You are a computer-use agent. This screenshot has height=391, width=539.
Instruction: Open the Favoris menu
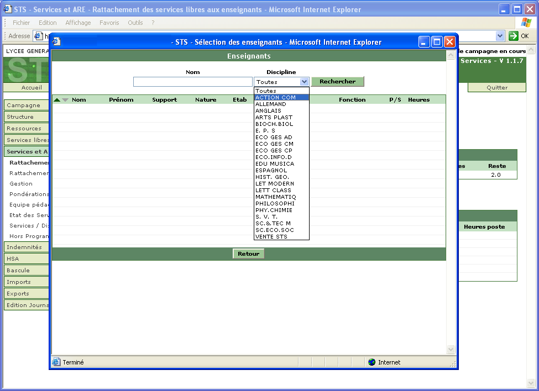click(109, 23)
